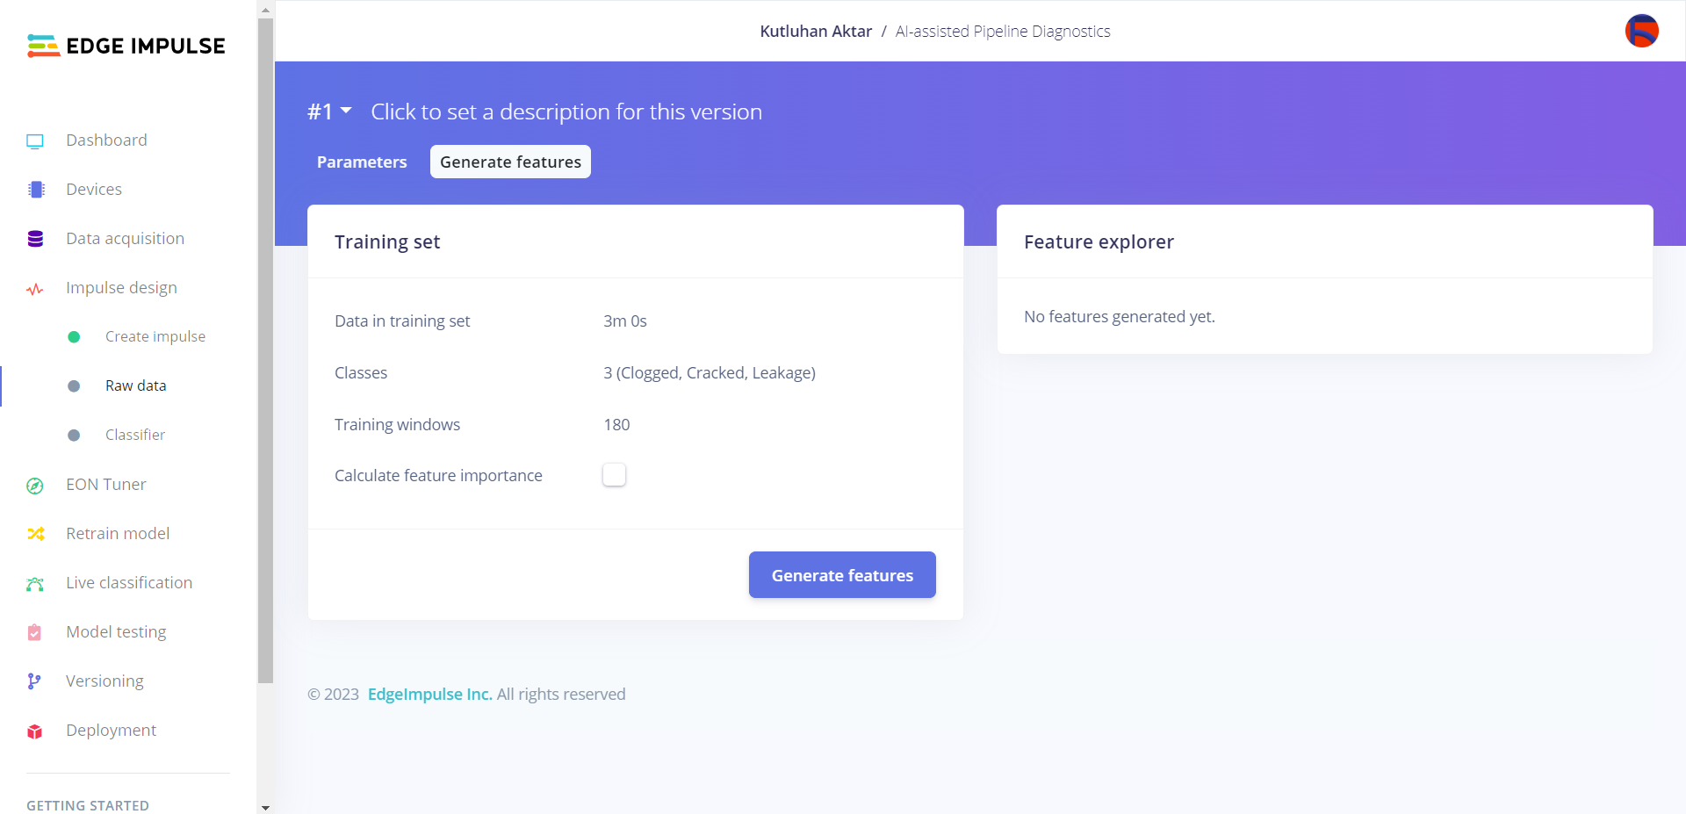This screenshot has width=1686, height=814.
Task: Click the Impulse design pulse icon
Action: pyautogui.click(x=35, y=289)
